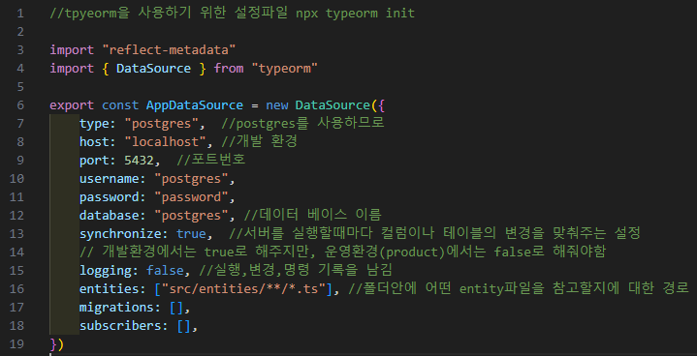Screen dimensions: 697x356
Task: Click line number 13 in the gutter
Action: (16, 234)
